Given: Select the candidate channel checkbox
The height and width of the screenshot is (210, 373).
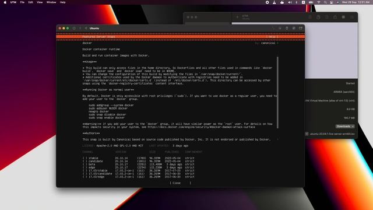Looking at the screenshot, I should coord(85,161).
